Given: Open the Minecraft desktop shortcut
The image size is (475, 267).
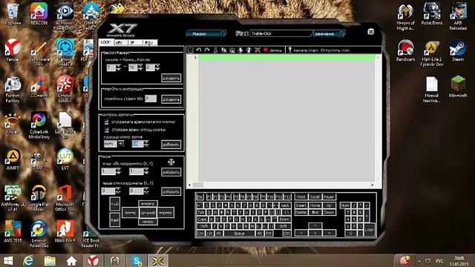Looking at the screenshot, I should (458, 87).
